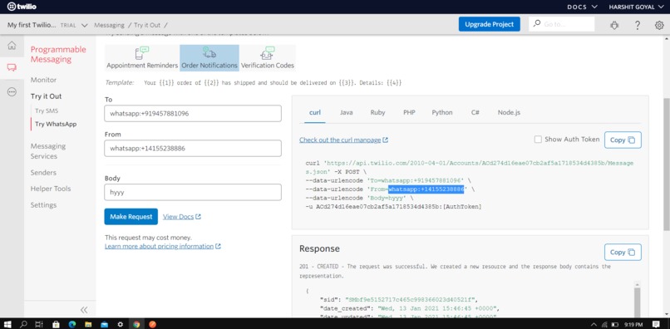Open Monitor in the sidebar
The width and height of the screenshot is (670, 329).
tap(43, 80)
